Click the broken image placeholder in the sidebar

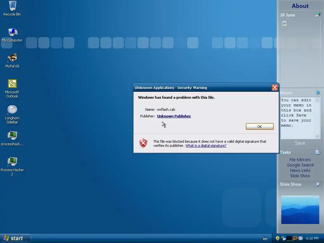point(284,23)
